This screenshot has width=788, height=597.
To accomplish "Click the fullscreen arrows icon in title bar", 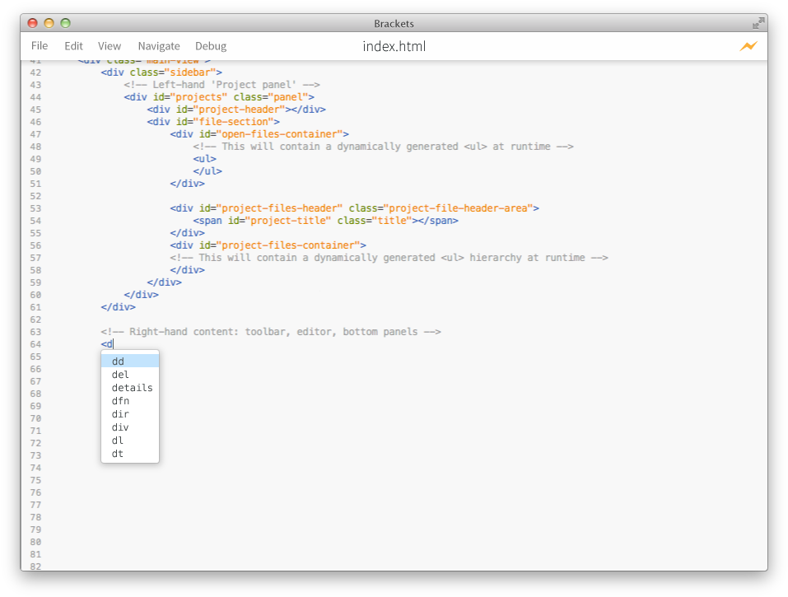I will pos(758,23).
